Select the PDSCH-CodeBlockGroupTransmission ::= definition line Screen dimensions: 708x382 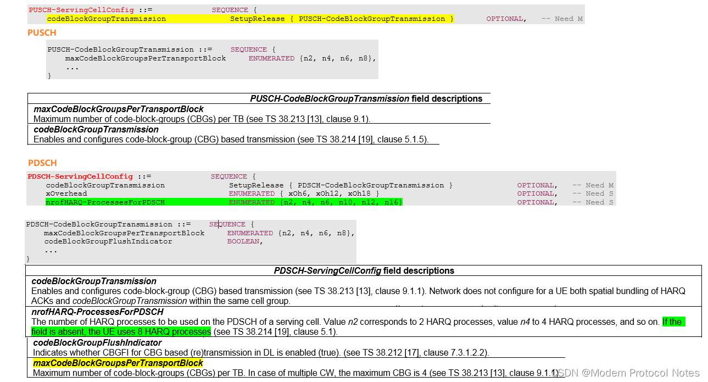140,224
